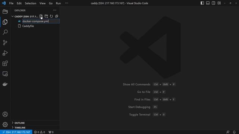Click the New File icon in Explorer
Image resolution: width=239 pixels, height=134 pixels.
pos(41,16)
